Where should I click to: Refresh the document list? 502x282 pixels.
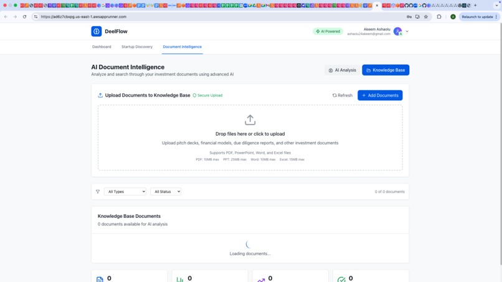pyautogui.click(x=342, y=95)
